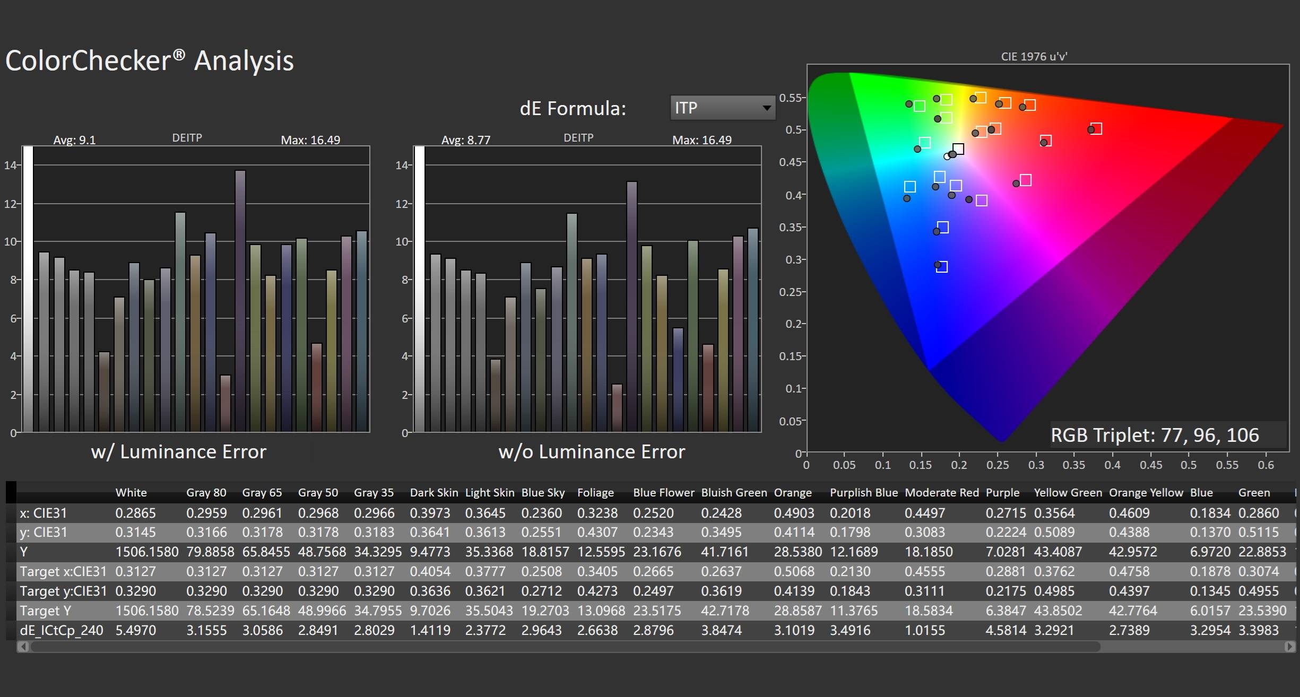This screenshot has width=1300, height=697.
Task: Click the far-right red target square in CIE chart
Action: [1096, 128]
